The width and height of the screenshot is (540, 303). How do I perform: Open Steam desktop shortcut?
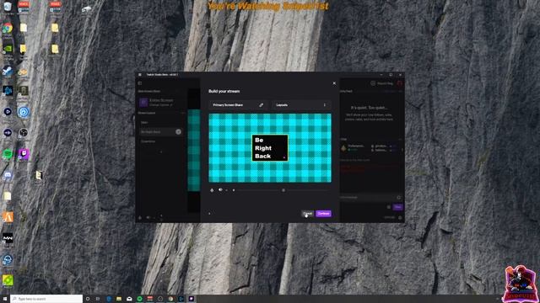coord(8,71)
